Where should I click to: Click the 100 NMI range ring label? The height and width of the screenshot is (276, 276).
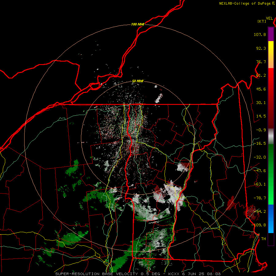[x=138, y=24]
